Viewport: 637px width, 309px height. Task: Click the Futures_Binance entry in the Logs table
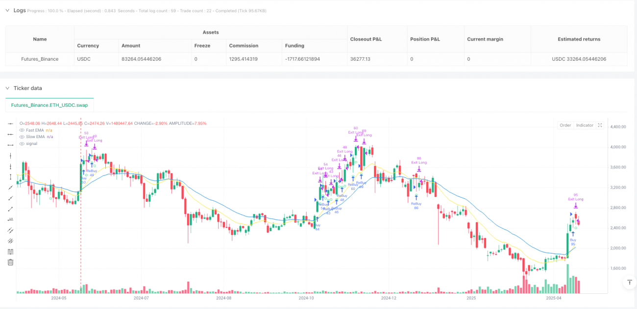pyautogui.click(x=40, y=59)
